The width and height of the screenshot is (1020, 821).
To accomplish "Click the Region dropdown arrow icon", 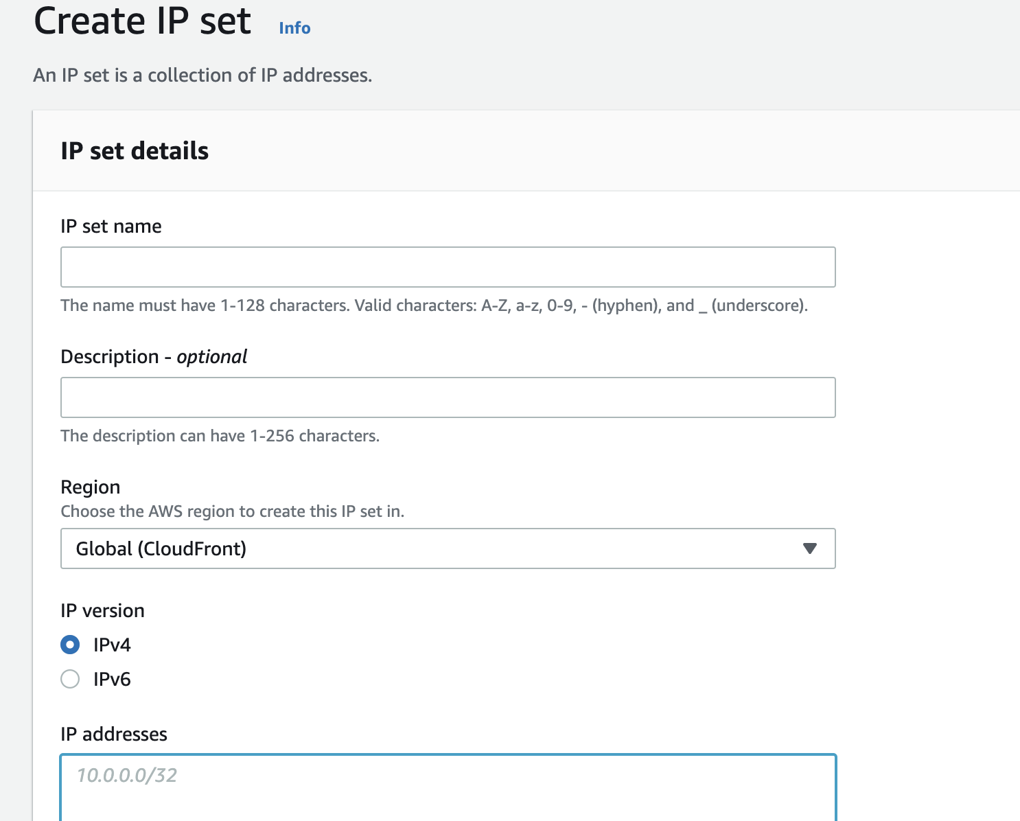I will click(x=810, y=548).
